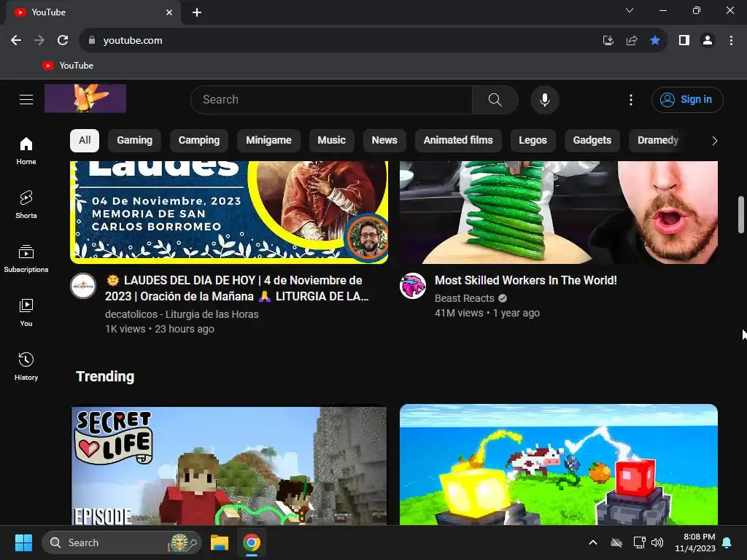Select the Dramedy filter chip
This screenshot has height=560, width=747.
click(658, 141)
